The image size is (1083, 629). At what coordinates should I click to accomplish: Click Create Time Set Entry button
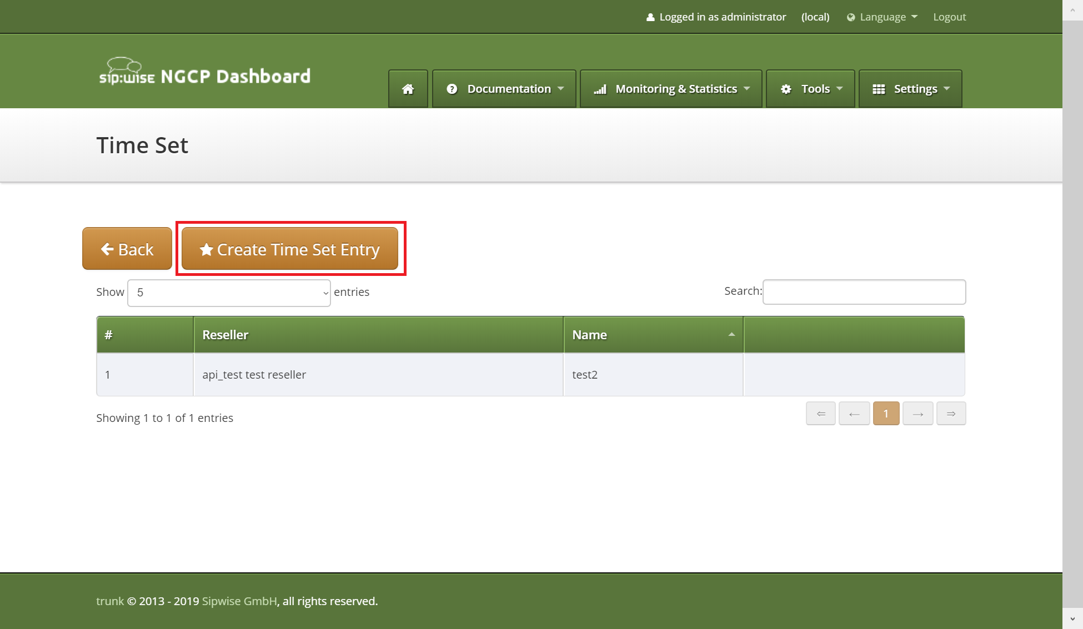[289, 249]
